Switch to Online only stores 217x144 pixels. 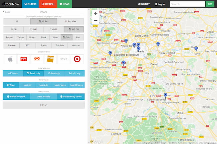pos(54,73)
